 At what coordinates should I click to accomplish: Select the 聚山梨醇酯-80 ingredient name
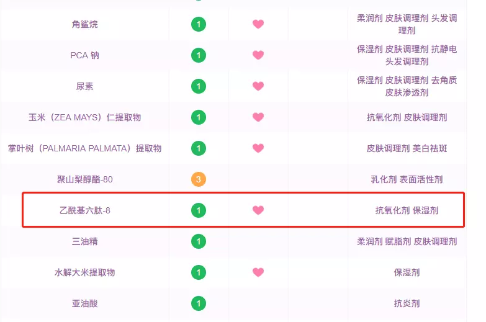point(84,179)
